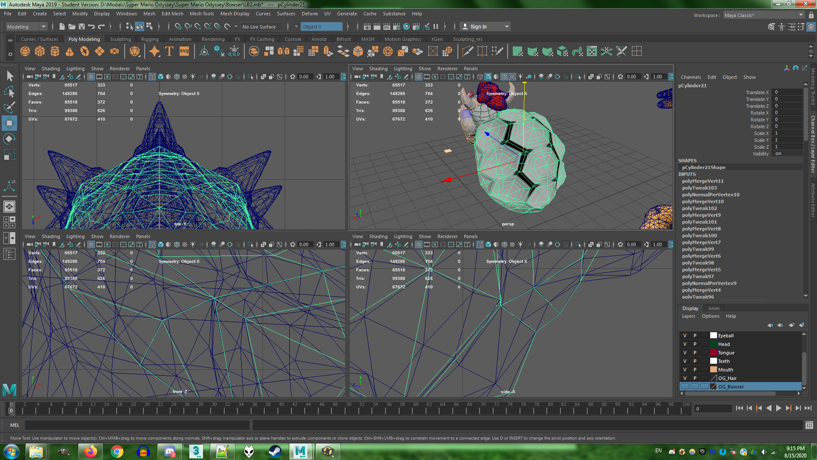Open the Options menu in Layer Editor
Viewport: 817px width, 460px height.
pos(710,316)
